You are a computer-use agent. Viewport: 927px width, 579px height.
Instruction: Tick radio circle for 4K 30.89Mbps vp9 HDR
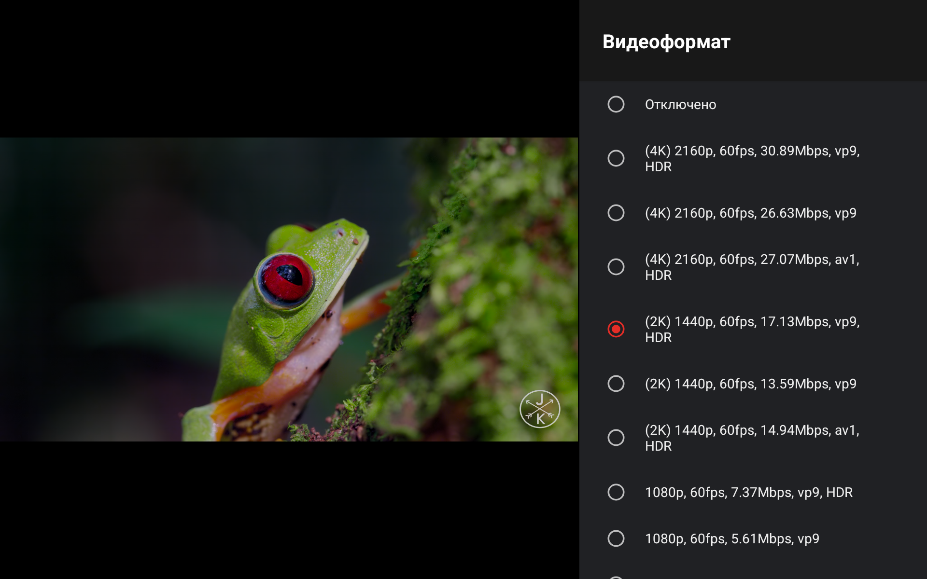(616, 158)
